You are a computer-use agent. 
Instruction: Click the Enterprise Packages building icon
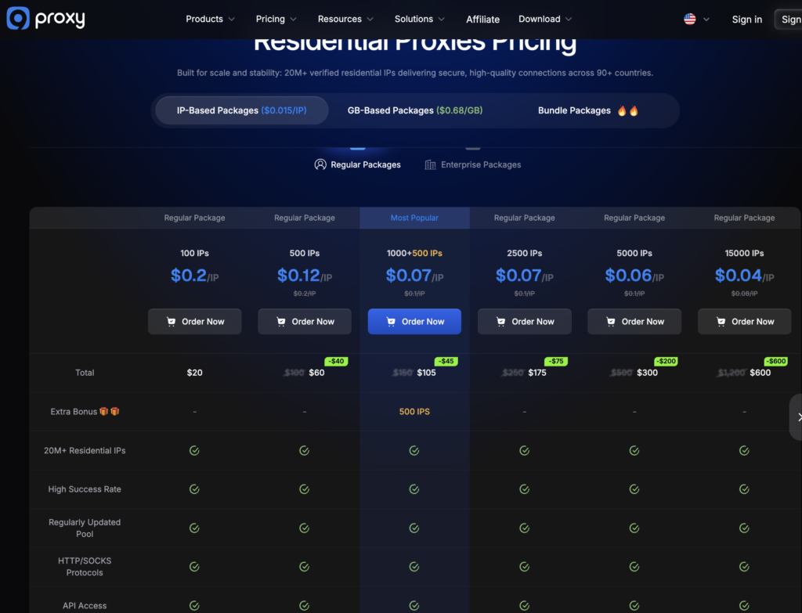point(430,164)
